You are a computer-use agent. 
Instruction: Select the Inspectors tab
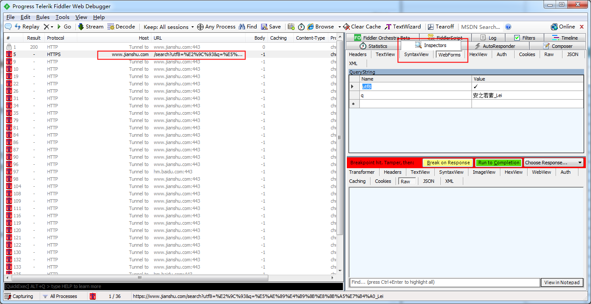[x=431, y=45]
